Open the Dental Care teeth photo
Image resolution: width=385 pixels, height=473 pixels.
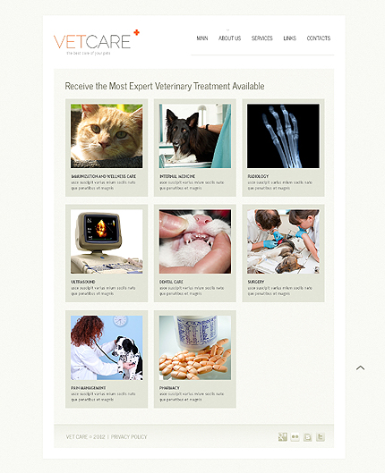coord(195,241)
